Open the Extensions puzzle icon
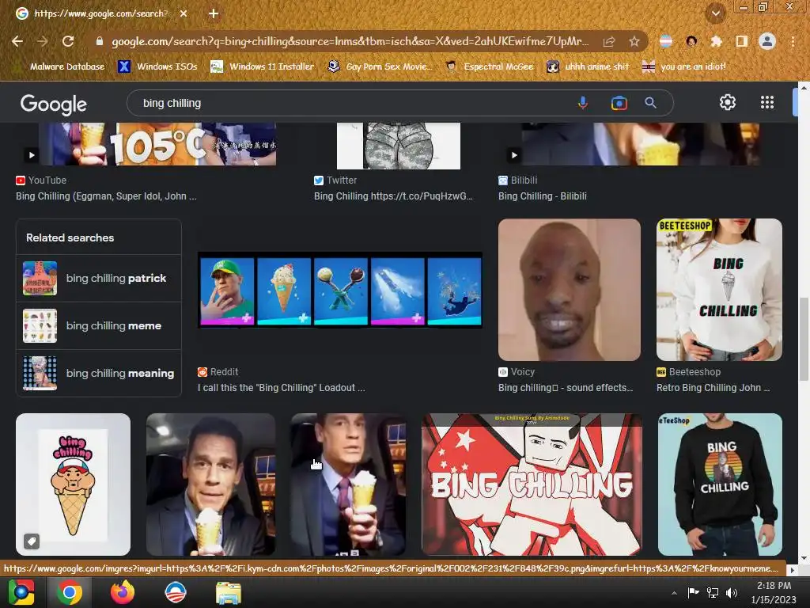 [x=716, y=41]
